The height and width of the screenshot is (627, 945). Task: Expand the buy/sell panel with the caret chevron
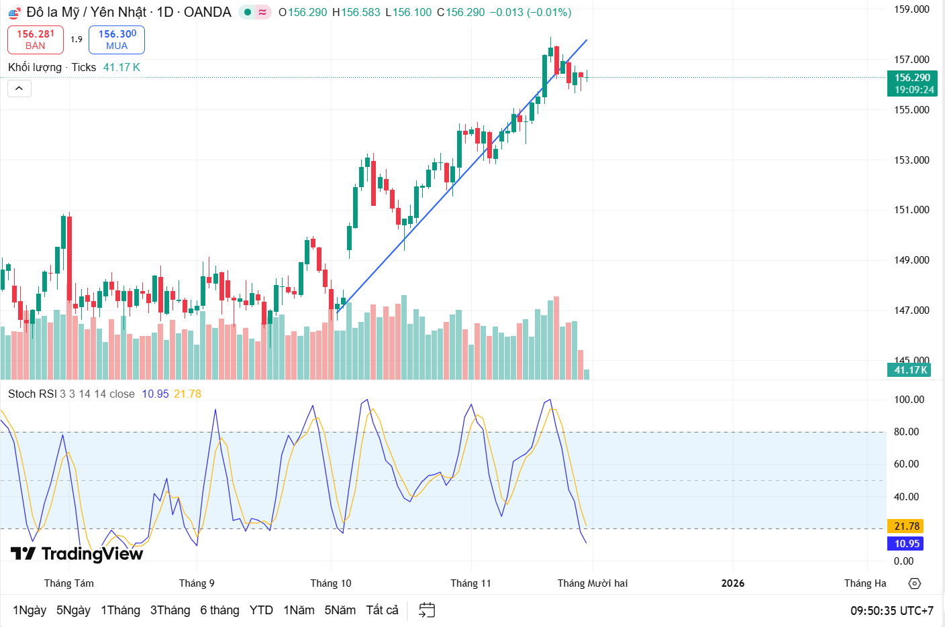click(19, 88)
